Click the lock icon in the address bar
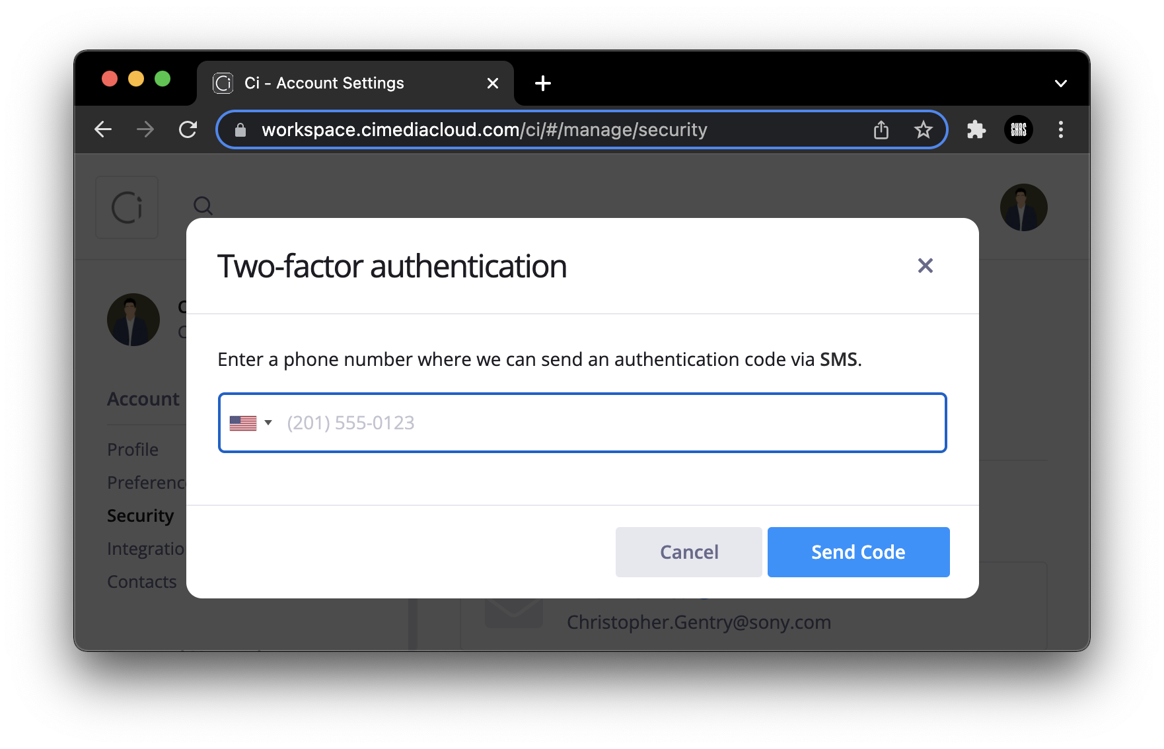 tap(240, 130)
